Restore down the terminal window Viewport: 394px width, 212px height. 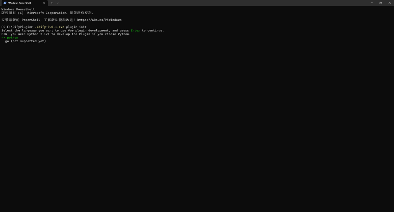381,3
